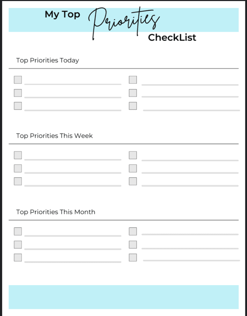
Task: Tick first right checkbox under Top Priorities This Week
Action: pyautogui.click(x=133, y=155)
